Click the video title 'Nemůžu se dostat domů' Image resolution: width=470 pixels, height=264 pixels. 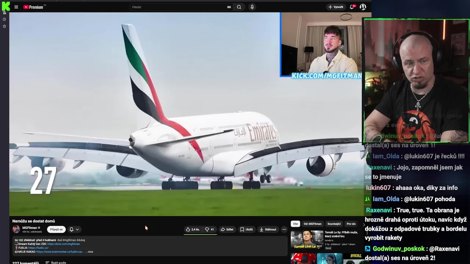(33, 221)
